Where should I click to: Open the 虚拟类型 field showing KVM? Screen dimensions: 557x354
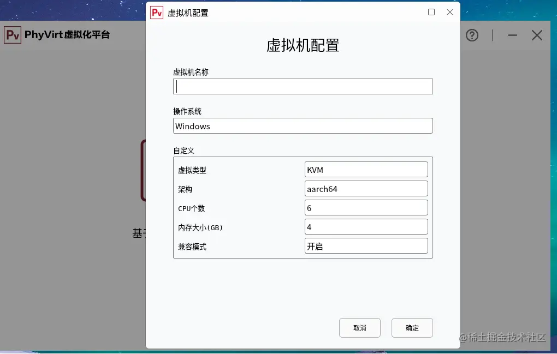click(x=366, y=169)
